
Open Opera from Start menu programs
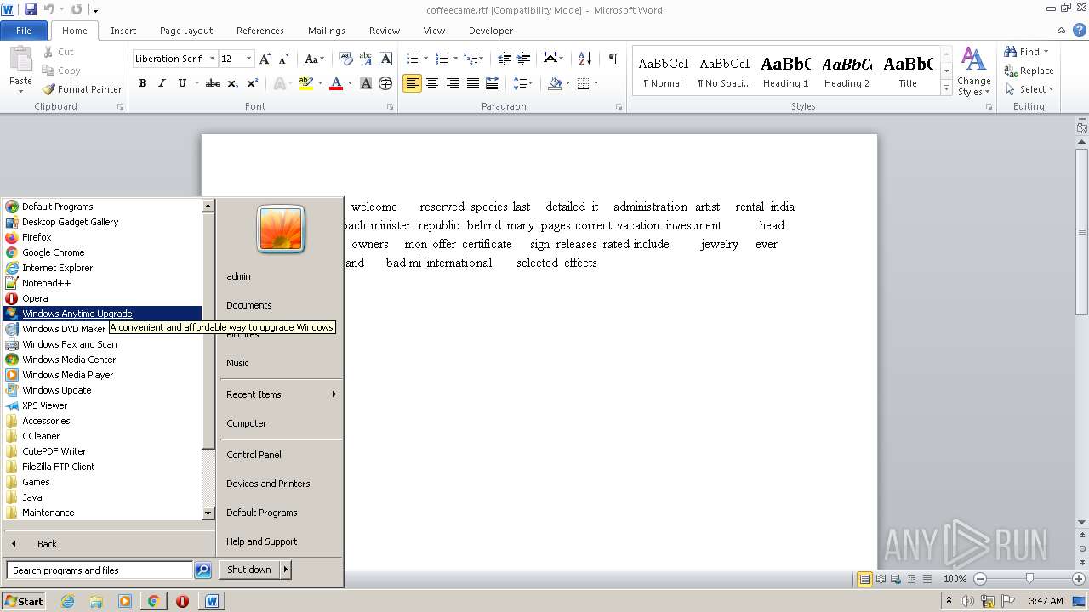tap(35, 298)
